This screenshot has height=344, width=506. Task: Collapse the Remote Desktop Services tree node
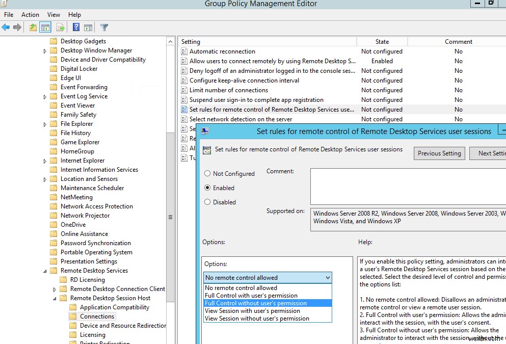(45, 270)
